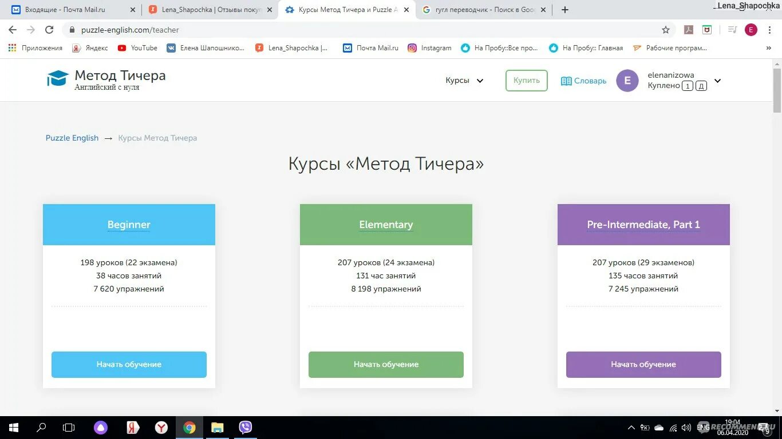Reload the page with the refresh icon
Screen dimensions: 782x439
click(x=49, y=30)
